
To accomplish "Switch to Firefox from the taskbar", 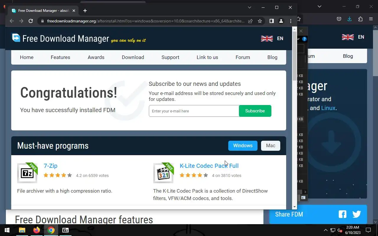I will [x=37, y=230].
